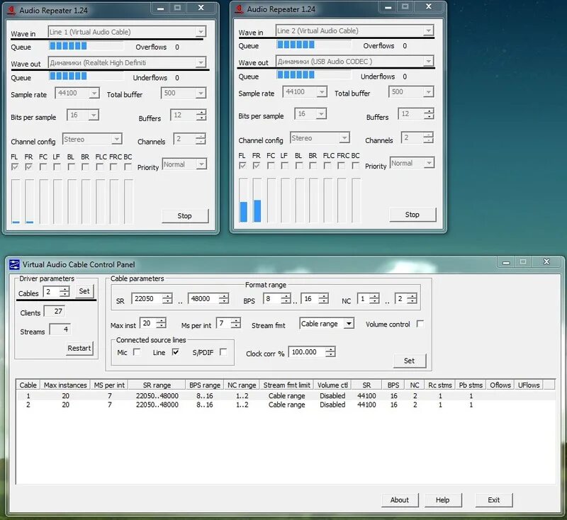The image size is (567, 520).
Task: Click Stream fmt limit column header
Action: (x=287, y=385)
